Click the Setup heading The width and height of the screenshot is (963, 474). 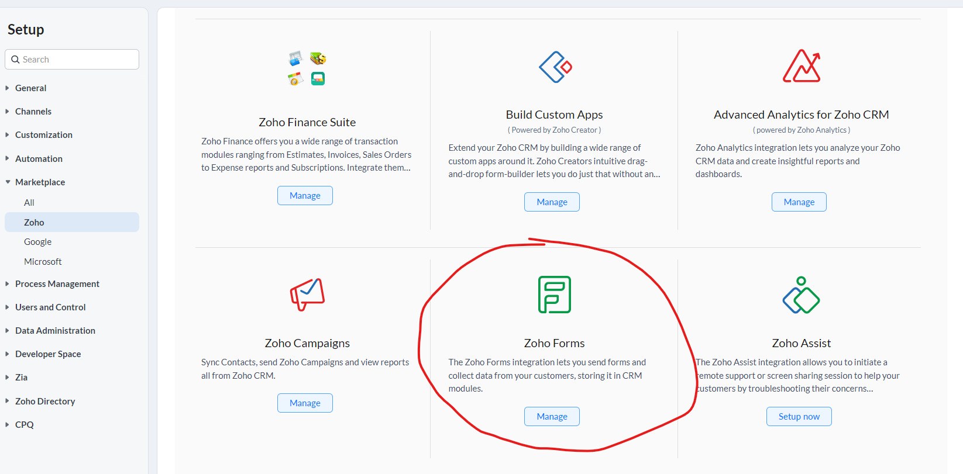(x=26, y=30)
